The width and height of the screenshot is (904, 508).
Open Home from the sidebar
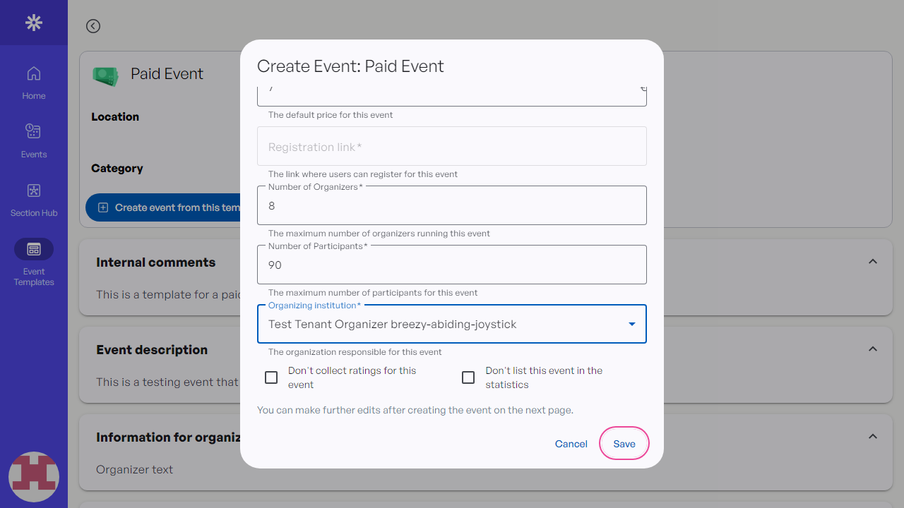pos(34,82)
